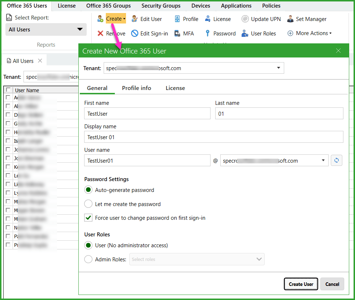Screen dimensions: 355x300
Task: Switch to the Profile info tab
Action: [137, 88]
